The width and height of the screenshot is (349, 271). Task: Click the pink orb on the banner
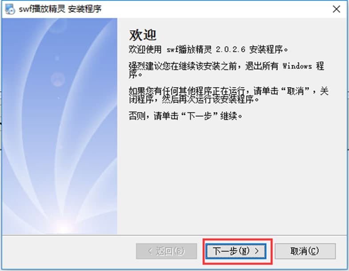[58, 79]
